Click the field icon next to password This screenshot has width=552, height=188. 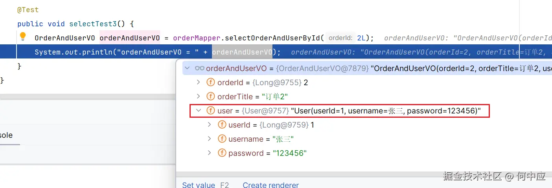(222, 153)
